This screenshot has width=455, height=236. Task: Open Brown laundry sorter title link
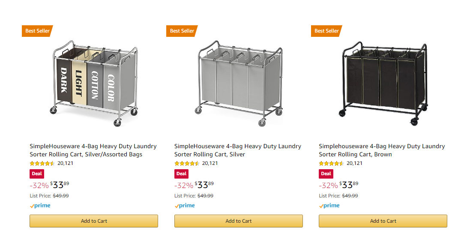tap(382, 150)
